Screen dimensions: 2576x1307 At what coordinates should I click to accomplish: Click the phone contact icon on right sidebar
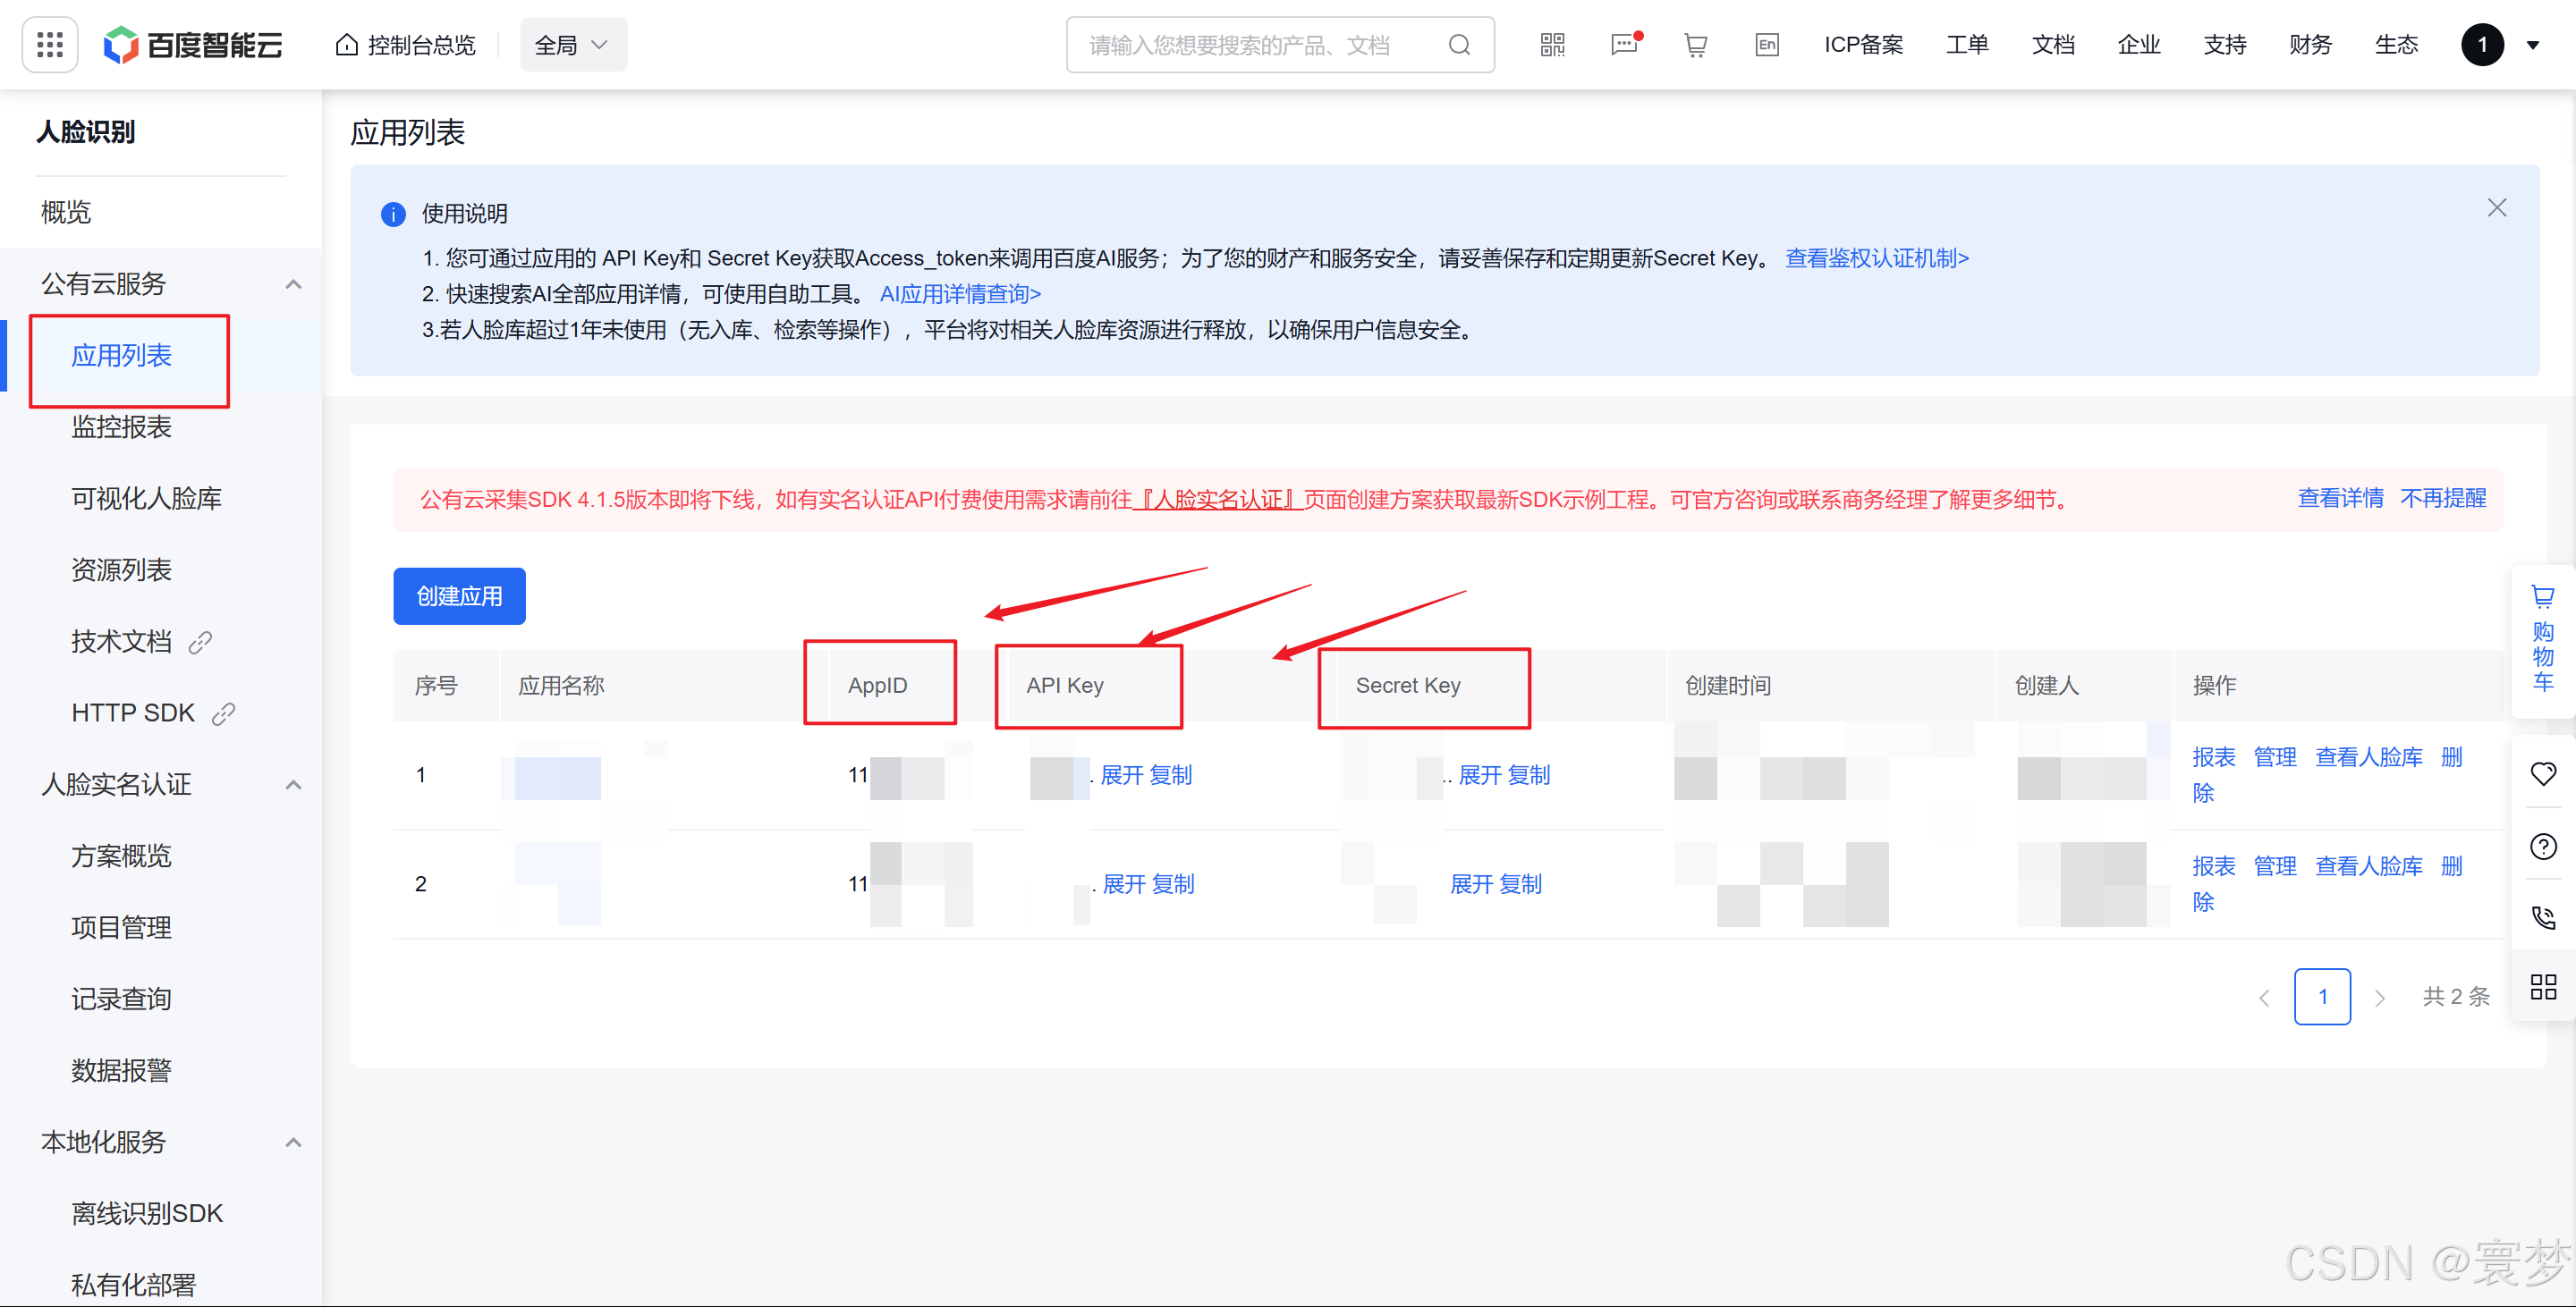(x=2542, y=917)
